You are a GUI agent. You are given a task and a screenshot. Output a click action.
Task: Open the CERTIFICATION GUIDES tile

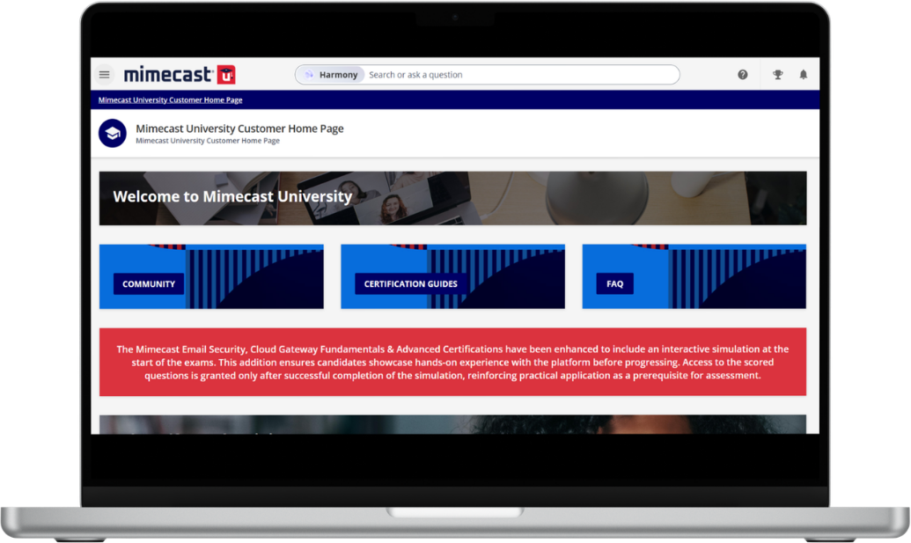452,276
